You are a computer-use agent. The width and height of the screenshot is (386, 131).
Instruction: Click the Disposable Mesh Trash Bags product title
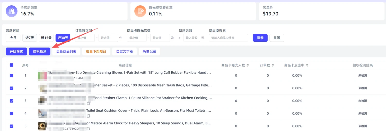[x=130, y=85]
